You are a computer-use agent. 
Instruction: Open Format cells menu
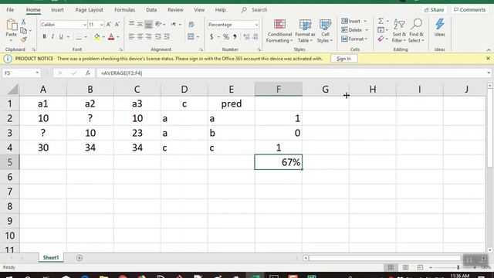coord(354,39)
